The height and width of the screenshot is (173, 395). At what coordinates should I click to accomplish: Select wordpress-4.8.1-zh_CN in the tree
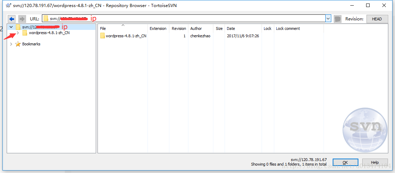[49, 33]
